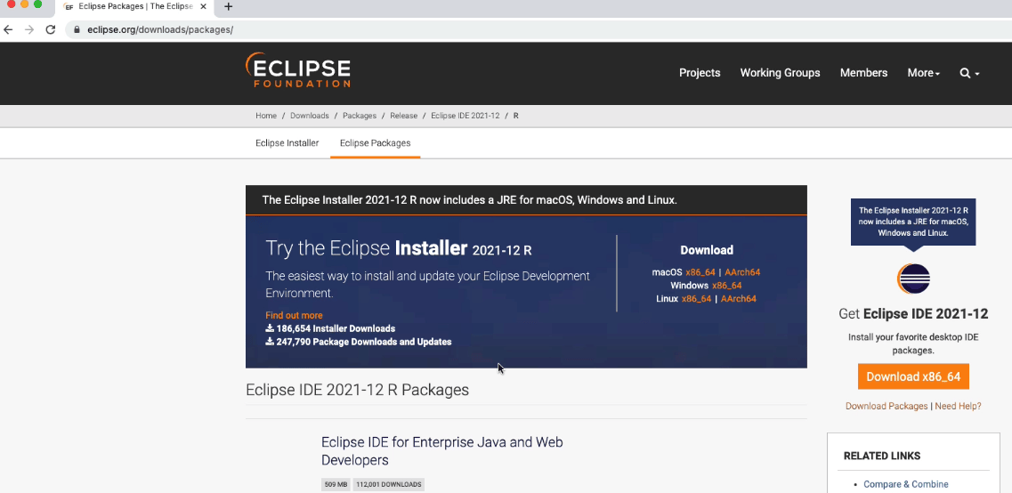Screen dimensions: 1012x493
Task: Open Working Groups navigation item
Action: click(780, 73)
